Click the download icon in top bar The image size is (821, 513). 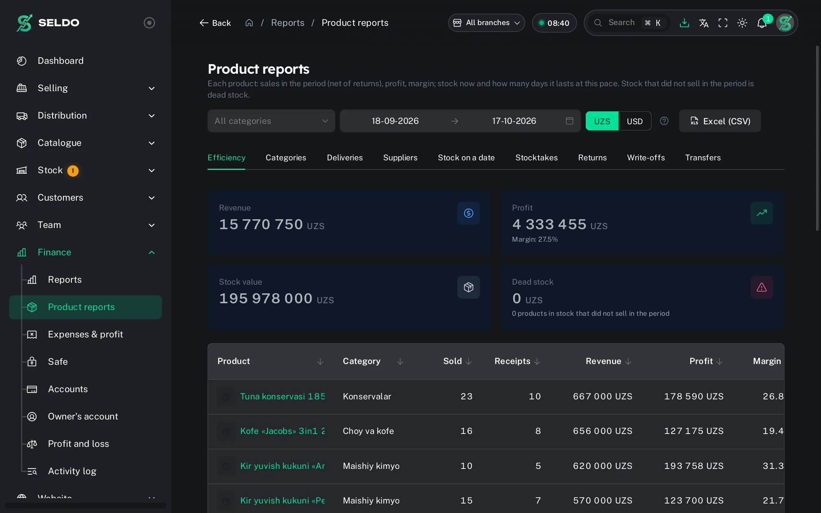(x=684, y=23)
